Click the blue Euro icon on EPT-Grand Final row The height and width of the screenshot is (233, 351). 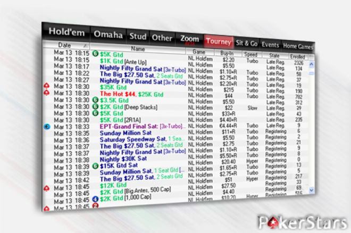(47, 127)
